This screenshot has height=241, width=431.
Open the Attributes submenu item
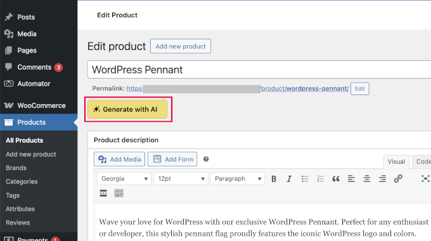(x=20, y=209)
